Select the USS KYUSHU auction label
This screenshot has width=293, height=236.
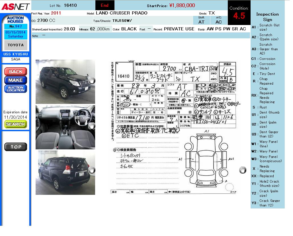click(x=15, y=54)
